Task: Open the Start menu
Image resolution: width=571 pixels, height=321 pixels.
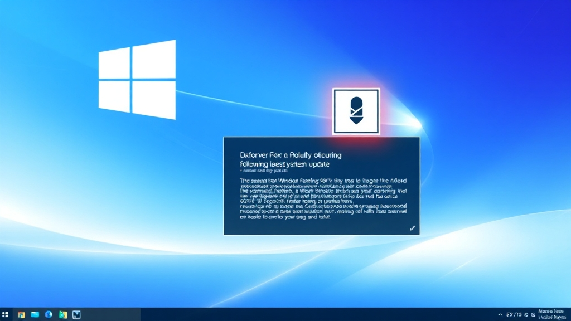Action: pos(5,314)
